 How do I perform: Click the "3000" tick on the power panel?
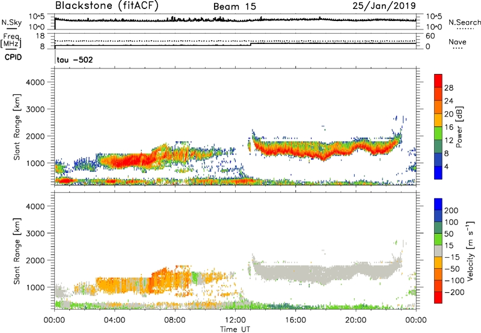35,109
